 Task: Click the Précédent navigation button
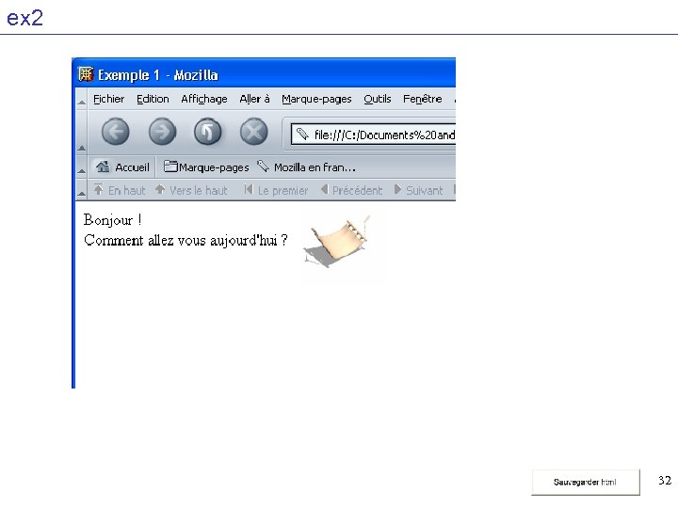coord(351,190)
